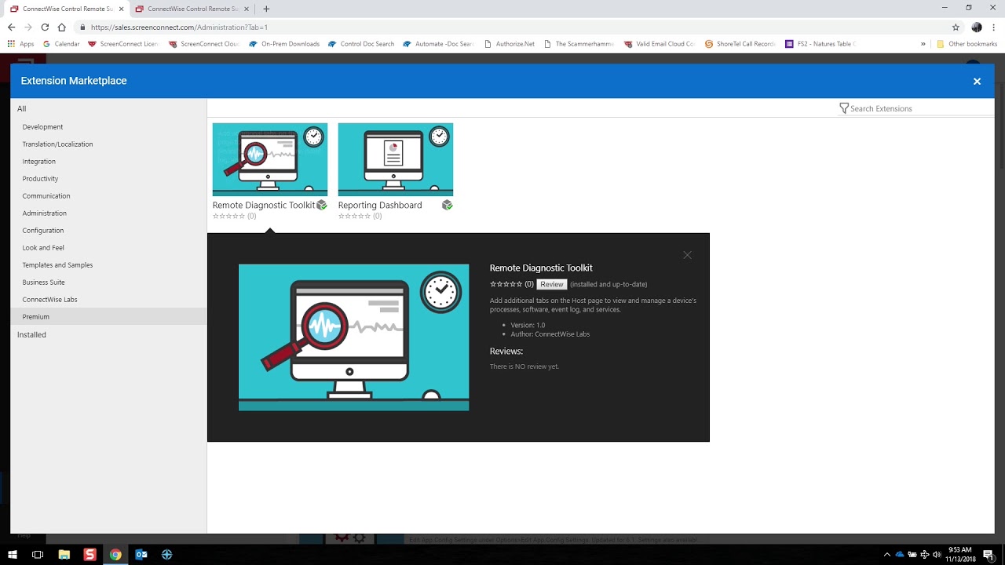Click installed badge beside Remote Diagnostic Toolkit
The height and width of the screenshot is (565, 1005).
tap(322, 205)
